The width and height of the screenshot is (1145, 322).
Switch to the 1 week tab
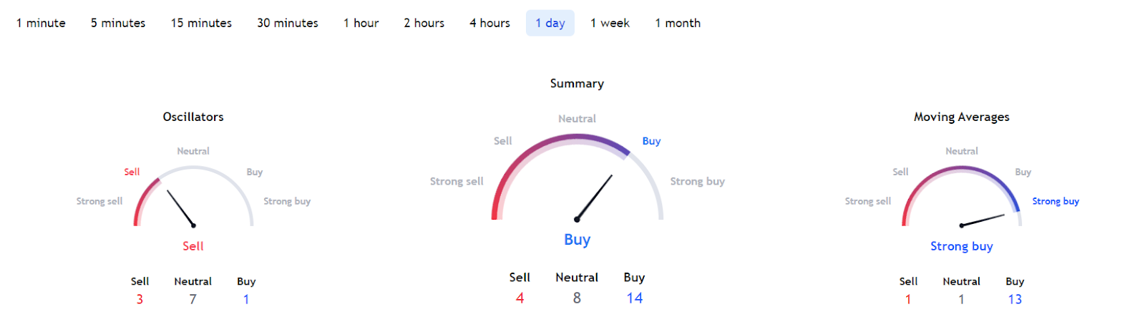[610, 23]
